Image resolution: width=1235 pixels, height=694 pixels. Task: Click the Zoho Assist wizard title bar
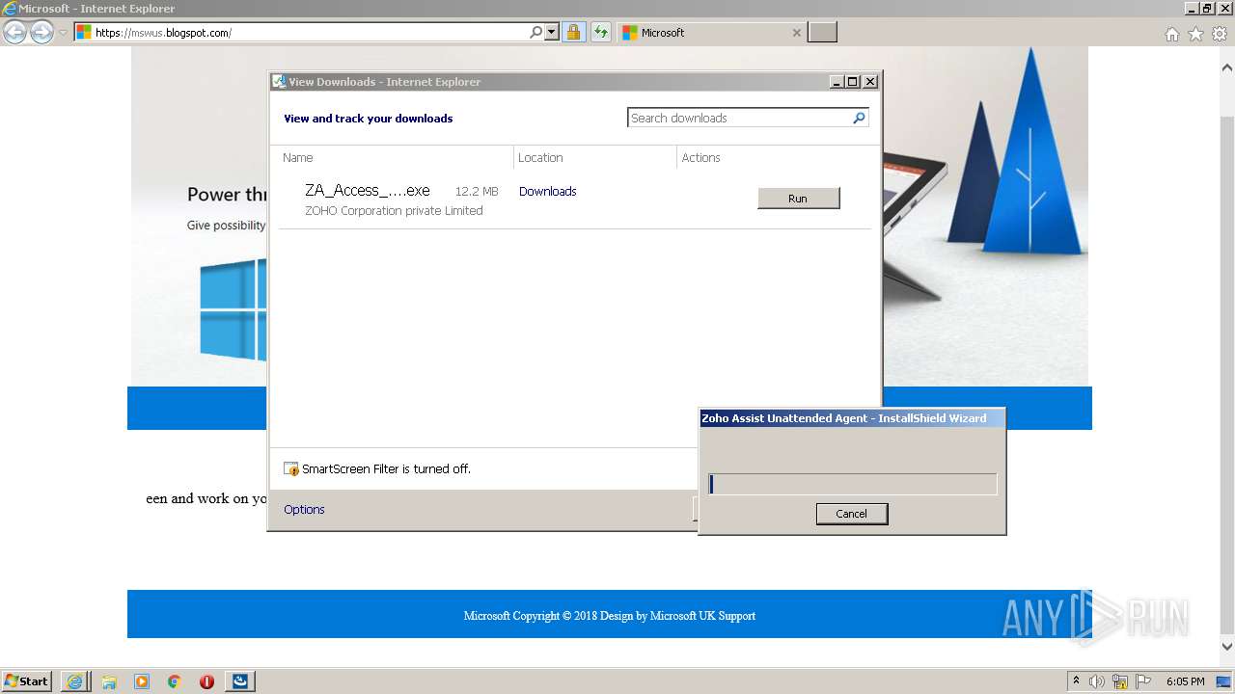(x=852, y=418)
